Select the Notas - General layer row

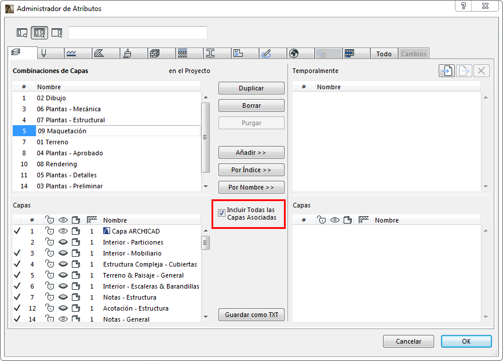coord(107,319)
